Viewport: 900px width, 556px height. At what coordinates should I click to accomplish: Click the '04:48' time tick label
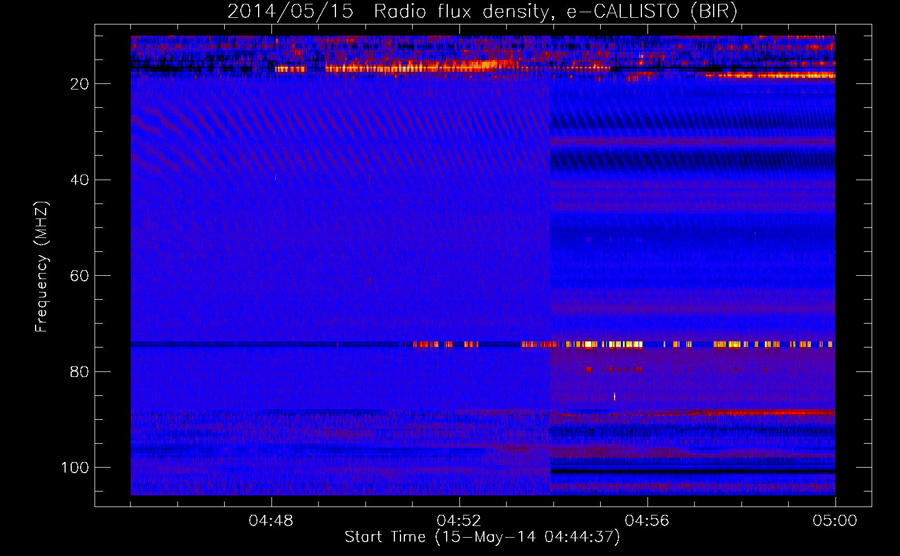[271, 521]
